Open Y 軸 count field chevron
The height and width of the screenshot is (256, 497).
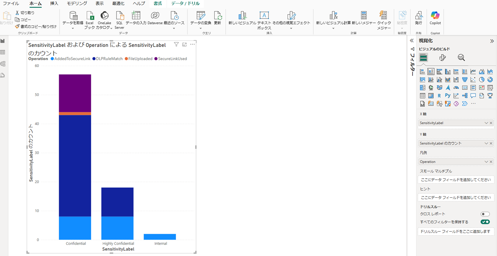pyautogui.click(x=486, y=143)
